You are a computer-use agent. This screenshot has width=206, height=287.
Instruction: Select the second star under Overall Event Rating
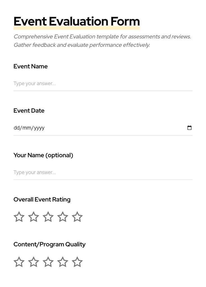click(33, 217)
